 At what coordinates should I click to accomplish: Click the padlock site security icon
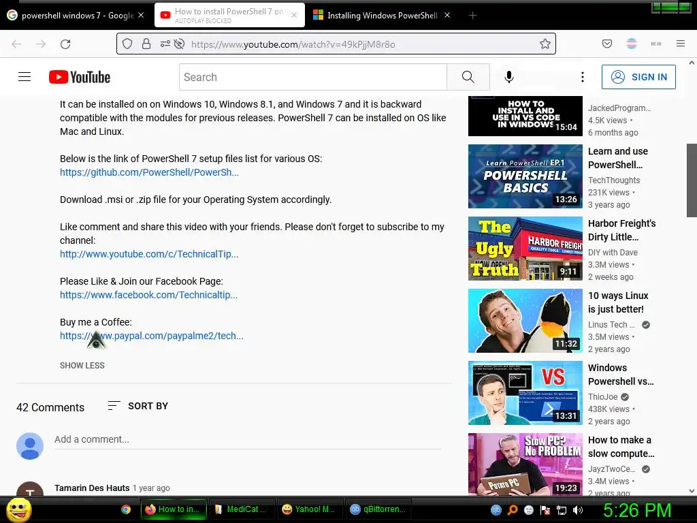click(146, 44)
